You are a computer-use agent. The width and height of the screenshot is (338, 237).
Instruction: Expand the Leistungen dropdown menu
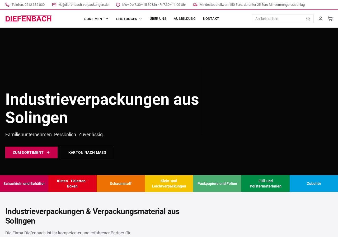[129, 19]
